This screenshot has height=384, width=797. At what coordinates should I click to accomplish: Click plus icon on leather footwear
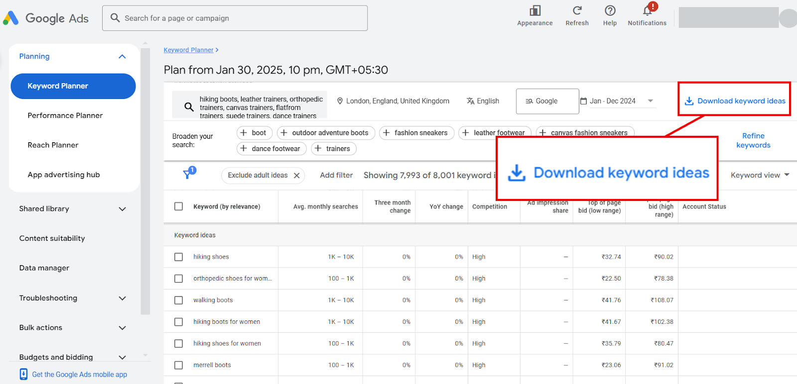(x=466, y=133)
